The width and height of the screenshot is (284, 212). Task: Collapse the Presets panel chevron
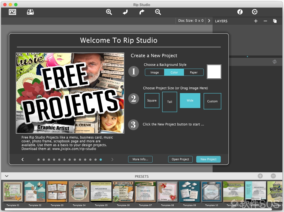pyautogui.click(x=7, y=176)
